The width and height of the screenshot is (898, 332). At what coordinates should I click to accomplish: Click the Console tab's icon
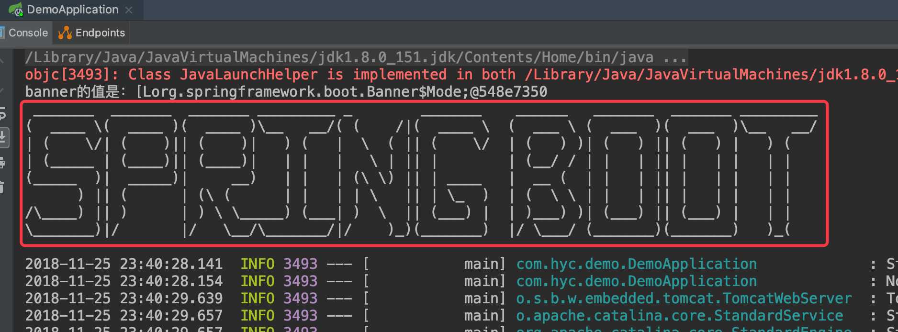tap(2, 33)
